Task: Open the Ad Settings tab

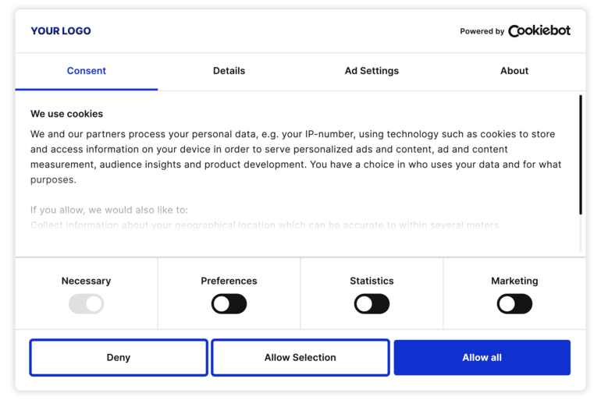Action: coord(372,71)
